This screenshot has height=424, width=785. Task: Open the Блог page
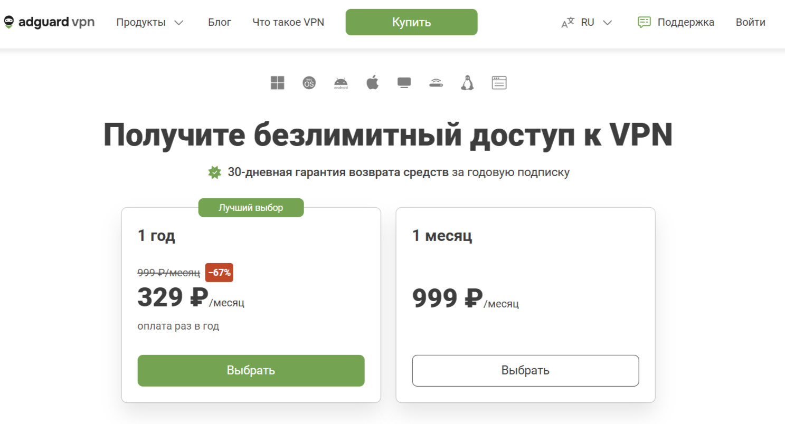click(220, 22)
